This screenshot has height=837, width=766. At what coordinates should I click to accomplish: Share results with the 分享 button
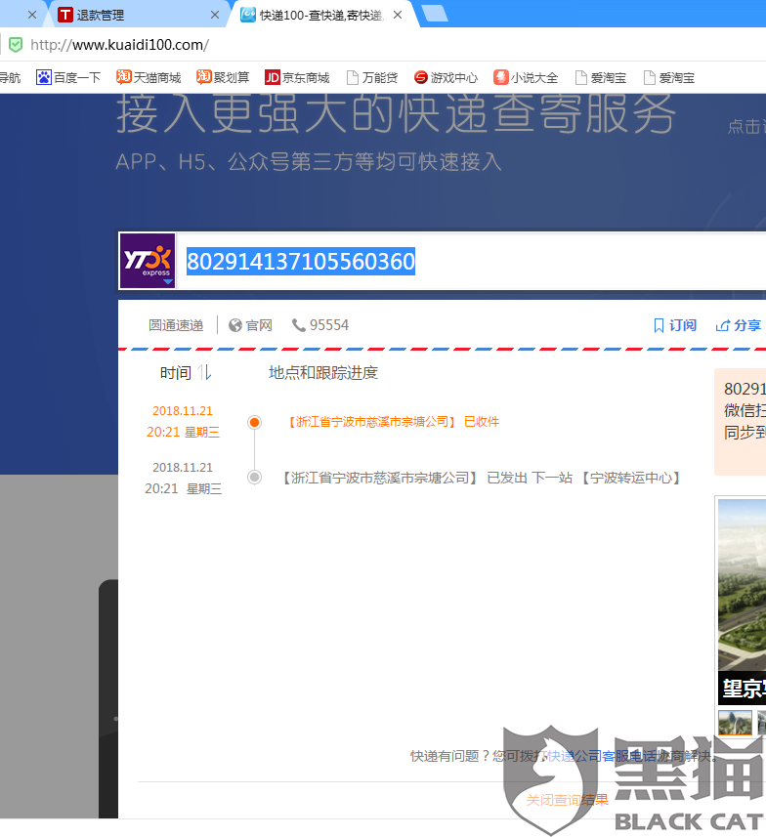click(739, 325)
